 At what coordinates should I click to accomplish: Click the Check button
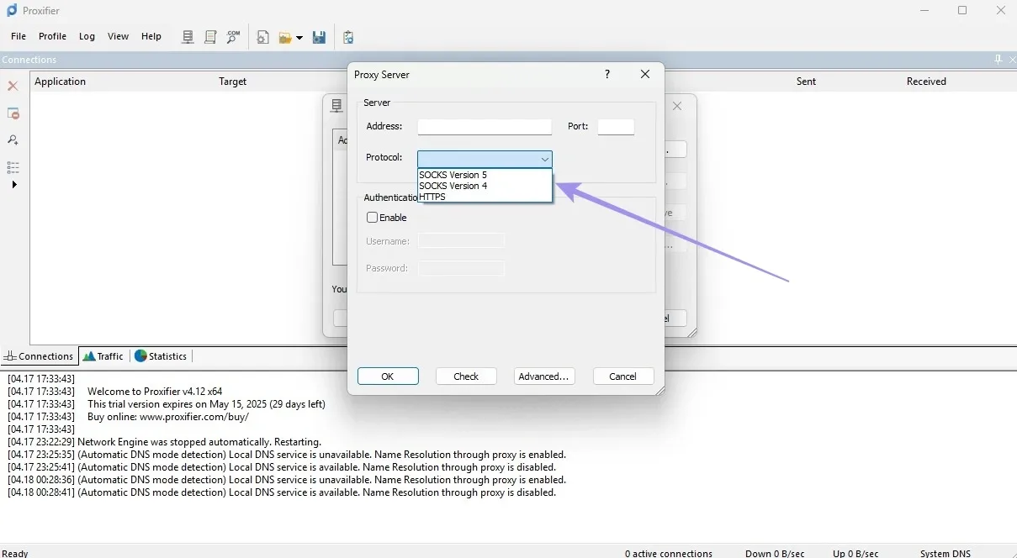pyautogui.click(x=466, y=376)
